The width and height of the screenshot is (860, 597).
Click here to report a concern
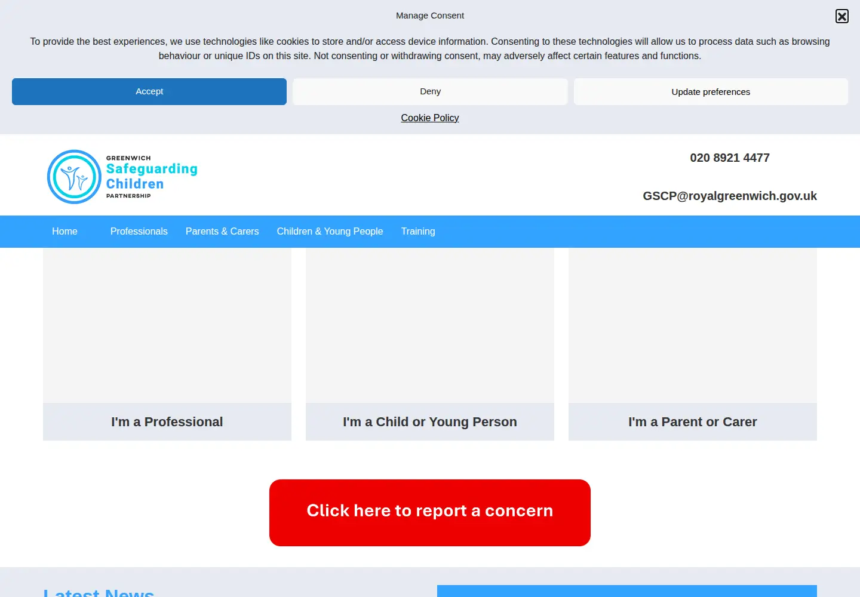click(430, 512)
